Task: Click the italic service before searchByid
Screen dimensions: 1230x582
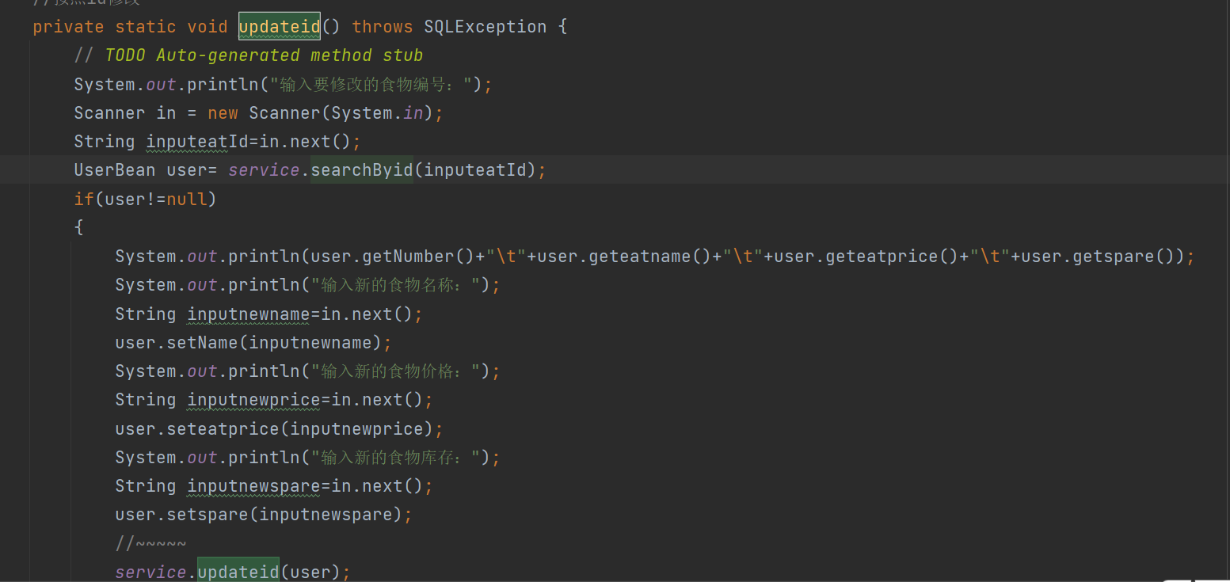Action: pyautogui.click(x=264, y=170)
